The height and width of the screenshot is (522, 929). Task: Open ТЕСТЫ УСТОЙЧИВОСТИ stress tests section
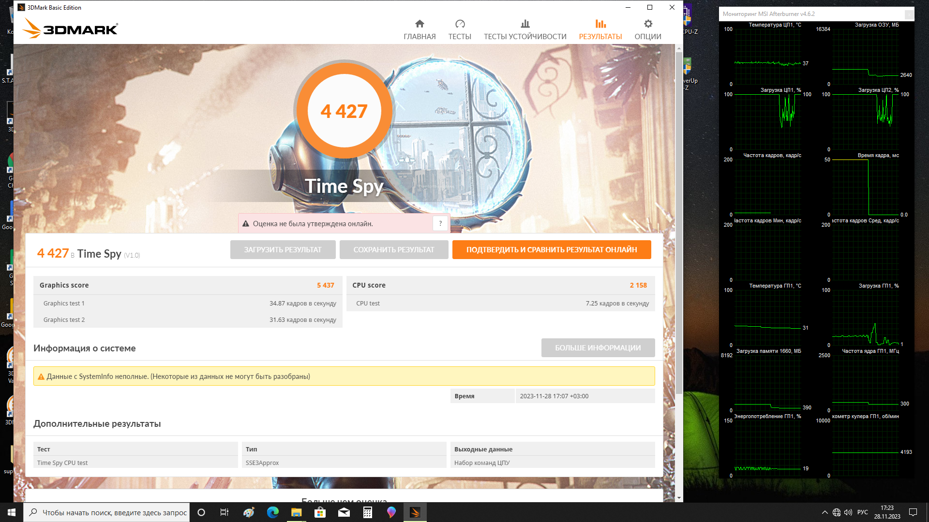(x=524, y=29)
